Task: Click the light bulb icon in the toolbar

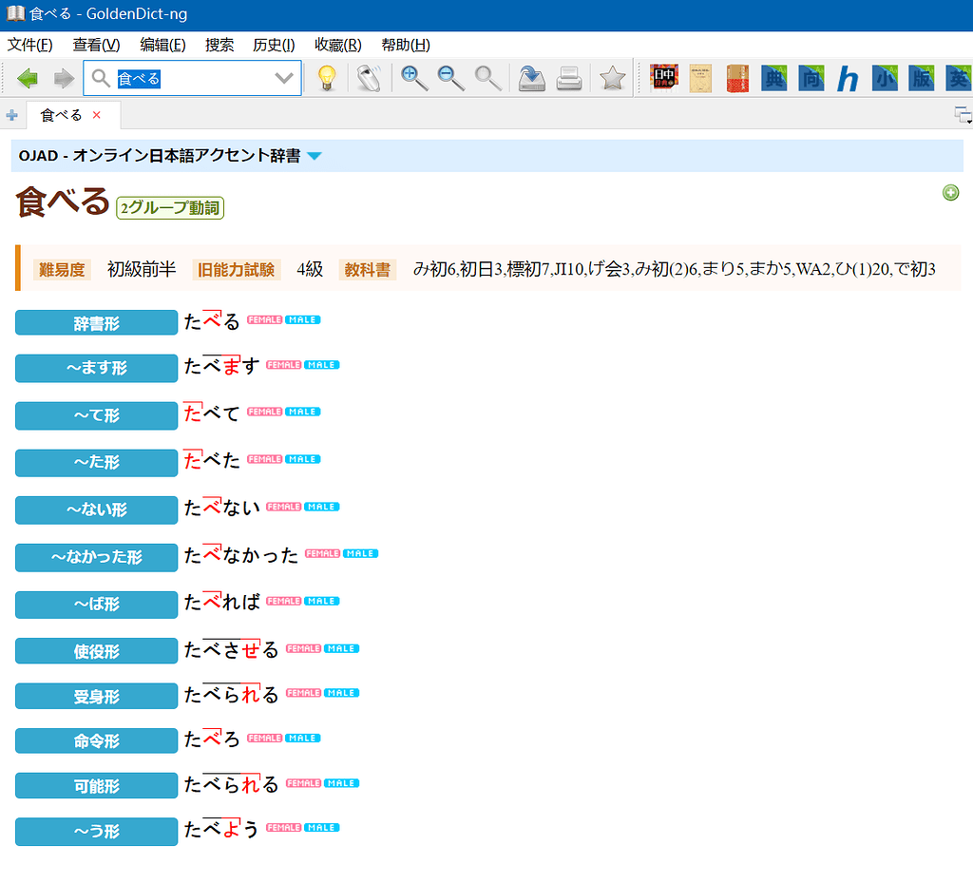Action: tap(327, 78)
